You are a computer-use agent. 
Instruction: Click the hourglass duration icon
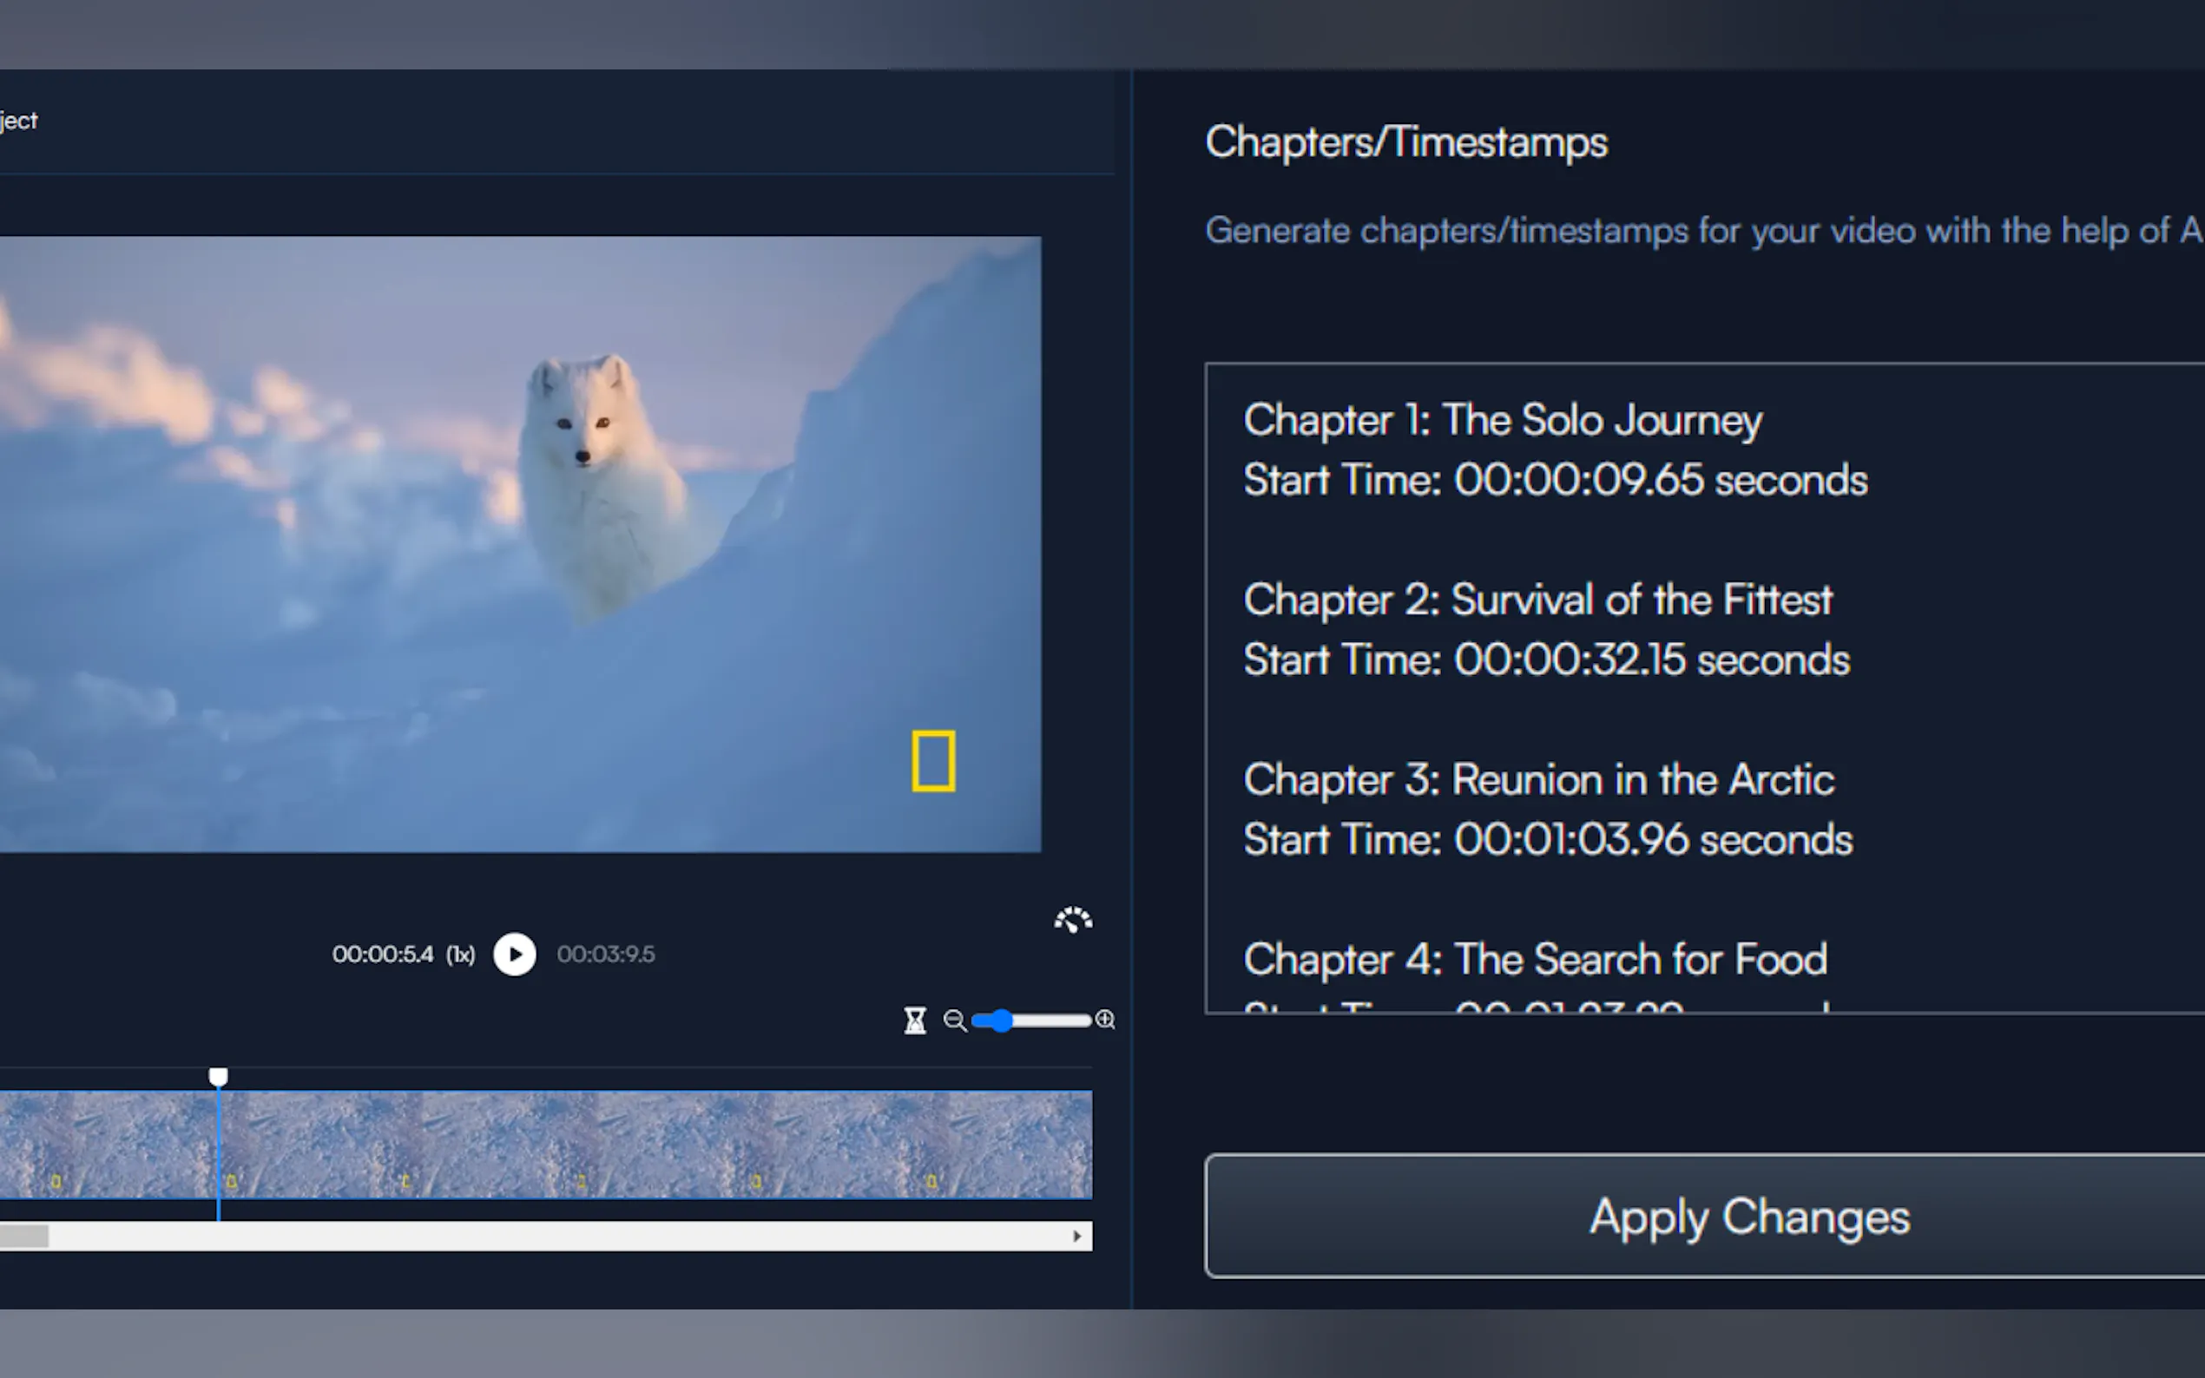point(914,1020)
